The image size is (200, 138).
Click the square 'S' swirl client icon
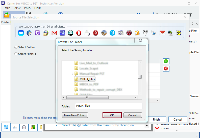(x=121, y=33)
